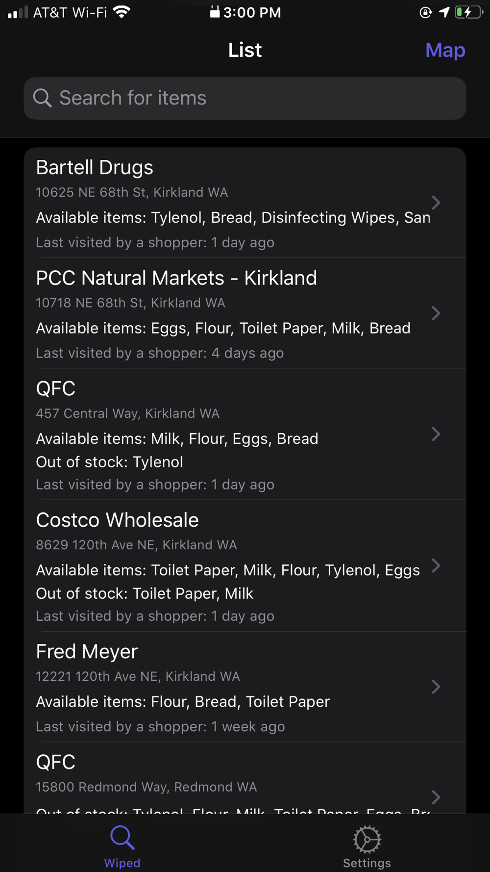Screen dimensions: 490x872
Task: Tap the location arrow status icon
Action: click(x=444, y=12)
